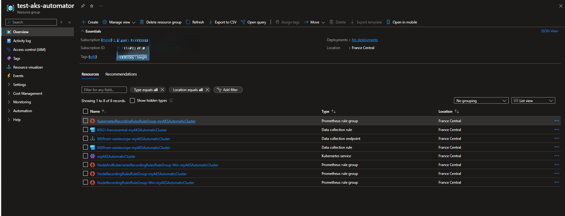Pin the test-aks-automator resource group
This screenshot has height=216, width=565.
point(83,6)
